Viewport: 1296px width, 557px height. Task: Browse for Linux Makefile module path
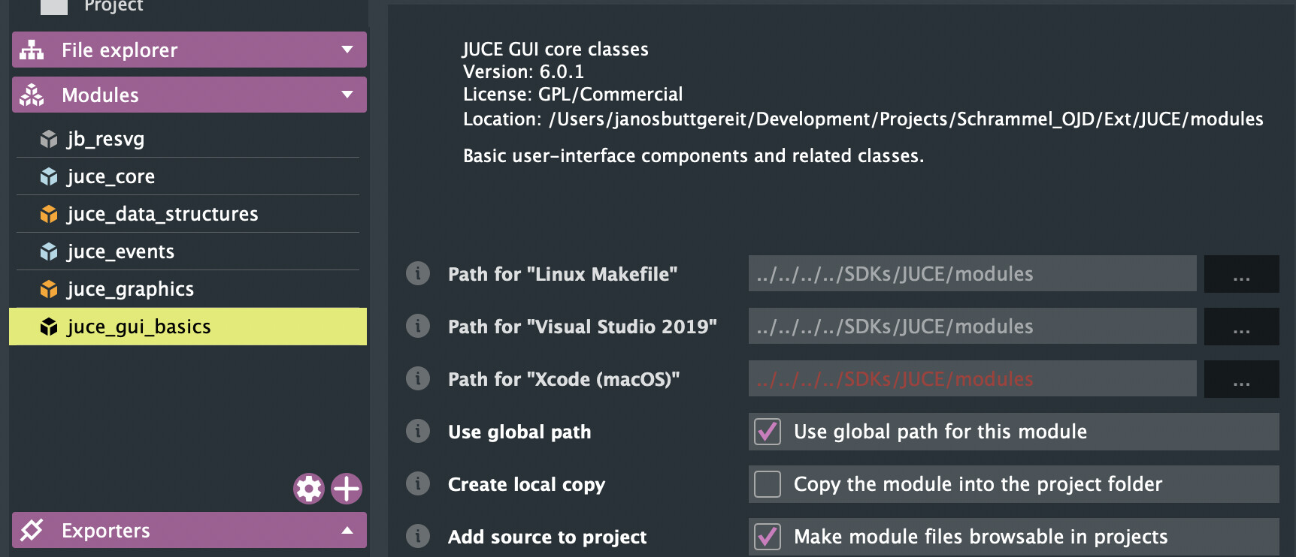(1241, 274)
